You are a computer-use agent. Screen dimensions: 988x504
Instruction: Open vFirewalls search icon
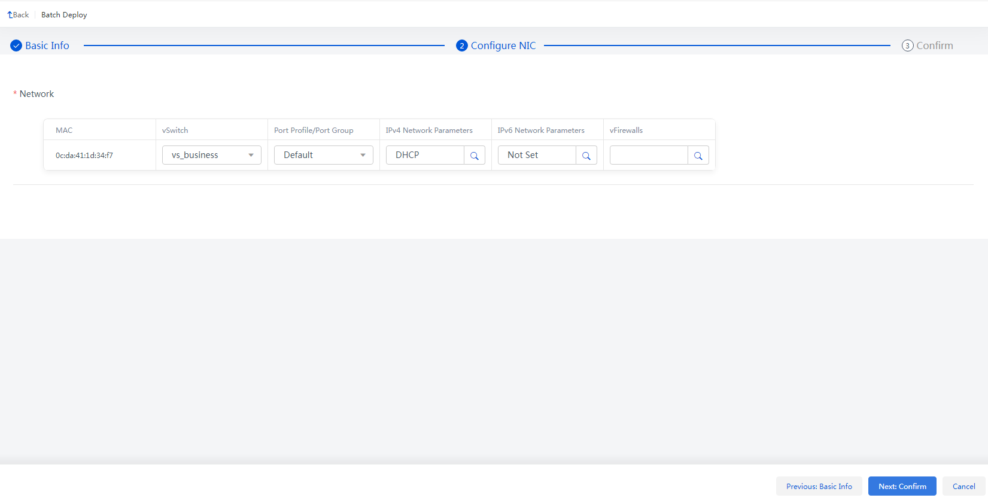pyautogui.click(x=698, y=156)
